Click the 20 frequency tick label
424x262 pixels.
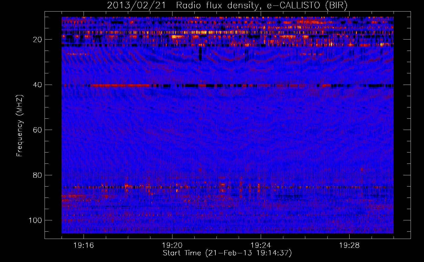(38, 40)
